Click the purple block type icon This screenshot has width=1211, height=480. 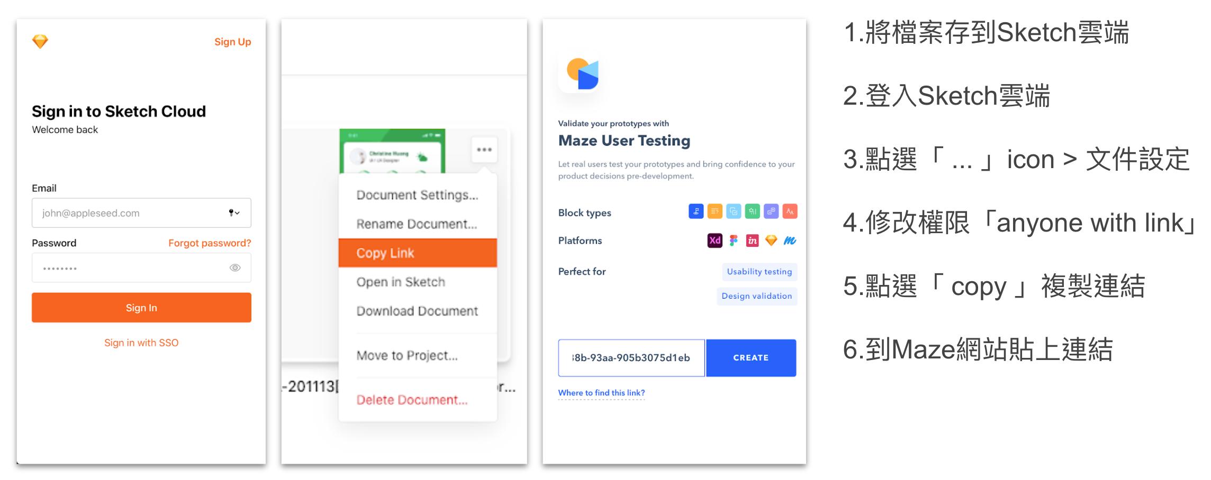point(771,211)
